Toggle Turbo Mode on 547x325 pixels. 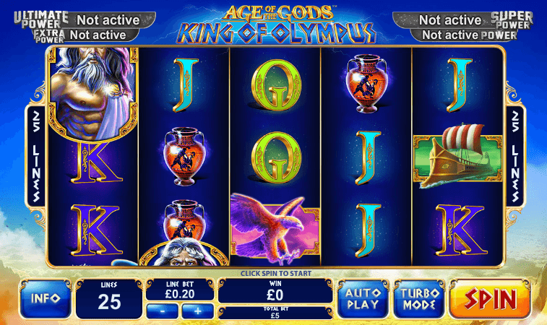(419, 299)
